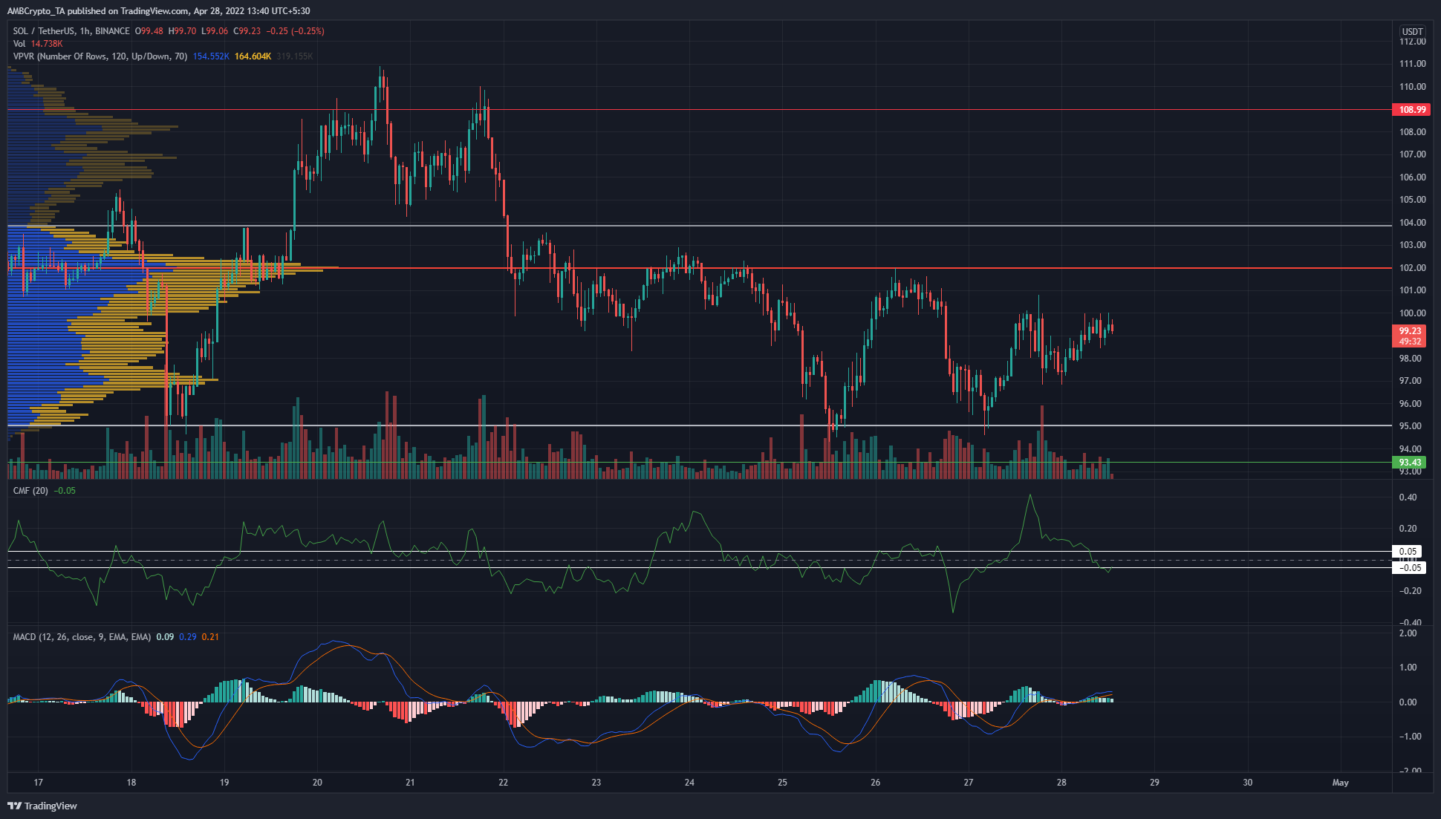The image size is (1441, 819).
Task: Click the 49:32 candle countdown label
Action: point(1410,342)
